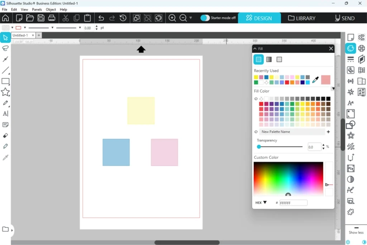Open the zoom options dropdown arrow
The width and height of the screenshot is (367, 245).
tap(191, 18)
